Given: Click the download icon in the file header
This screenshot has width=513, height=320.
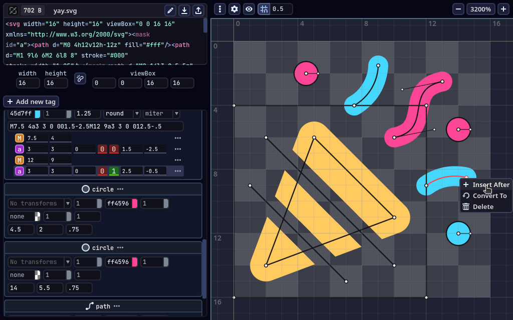Looking at the screenshot, I should (184, 10).
